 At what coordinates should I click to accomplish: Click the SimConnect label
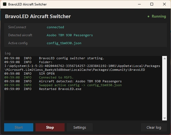tap(17, 27)
